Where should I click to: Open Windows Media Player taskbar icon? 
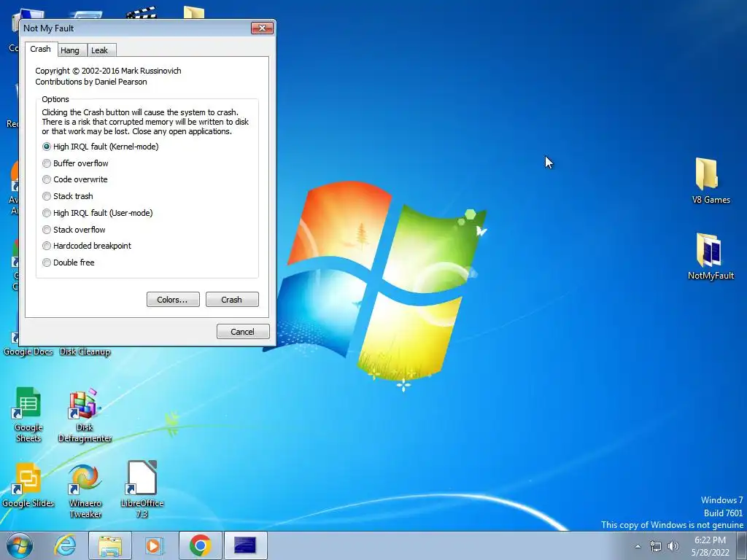(x=155, y=545)
